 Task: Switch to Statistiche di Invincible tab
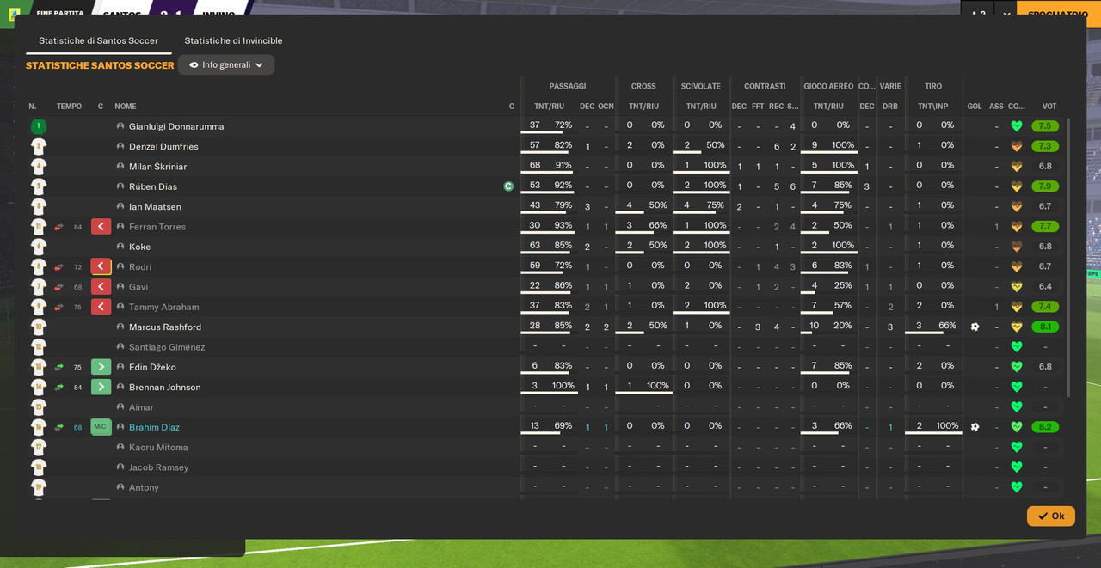[x=233, y=40]
